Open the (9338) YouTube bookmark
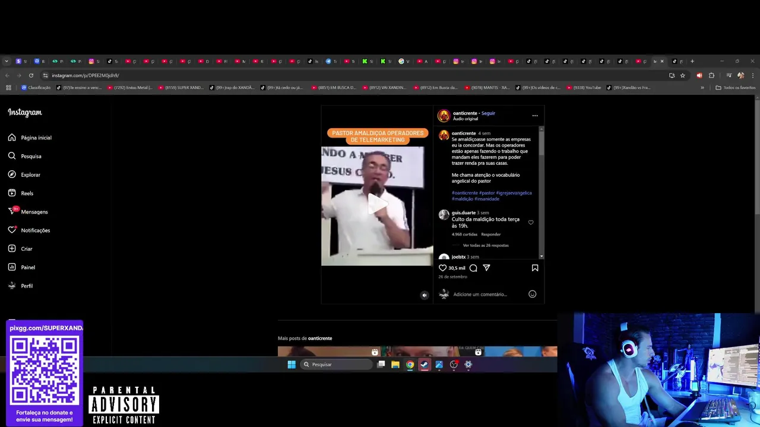The image size is (760, 427). (584, 88)
